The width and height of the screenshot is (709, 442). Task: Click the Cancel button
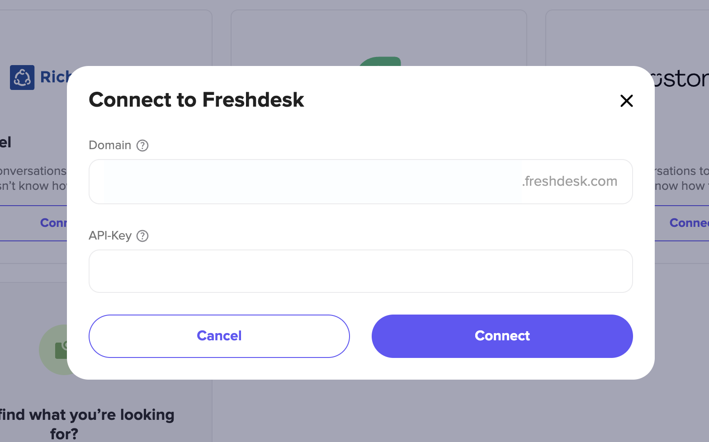tap(219, 336)
